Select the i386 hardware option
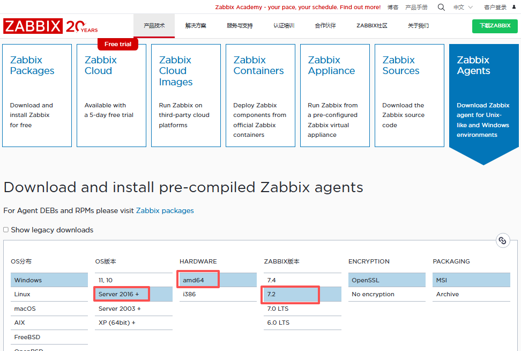The width and height of the screenshot is (521, 351). [189, 294]
